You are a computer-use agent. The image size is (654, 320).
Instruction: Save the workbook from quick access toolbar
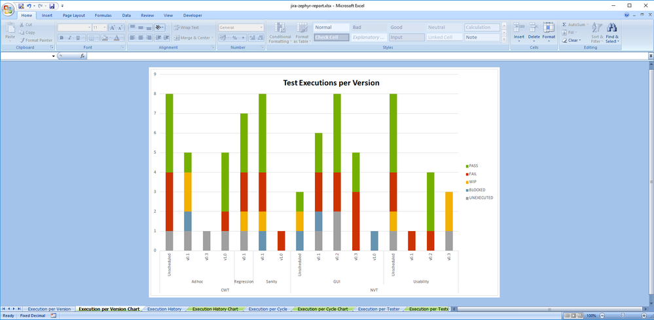pos(52,6)
